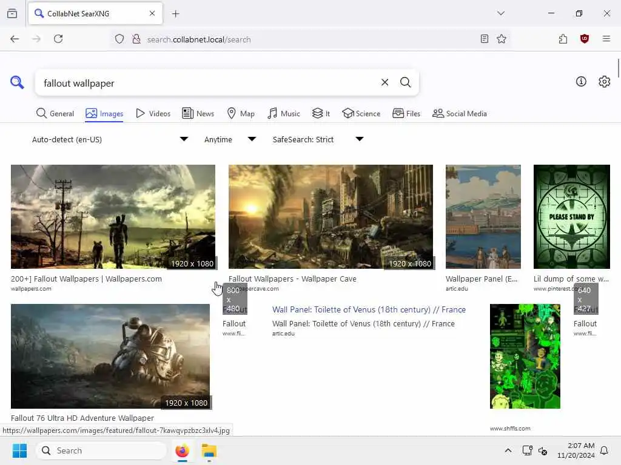This screenshot has width=621, height=465.
Task: Open the About info icon
Action: click(581, 82)
